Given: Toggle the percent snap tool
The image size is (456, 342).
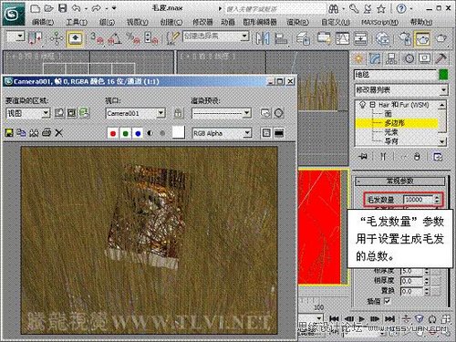Looking at the screenshot, I should click(x=133, y=38).
